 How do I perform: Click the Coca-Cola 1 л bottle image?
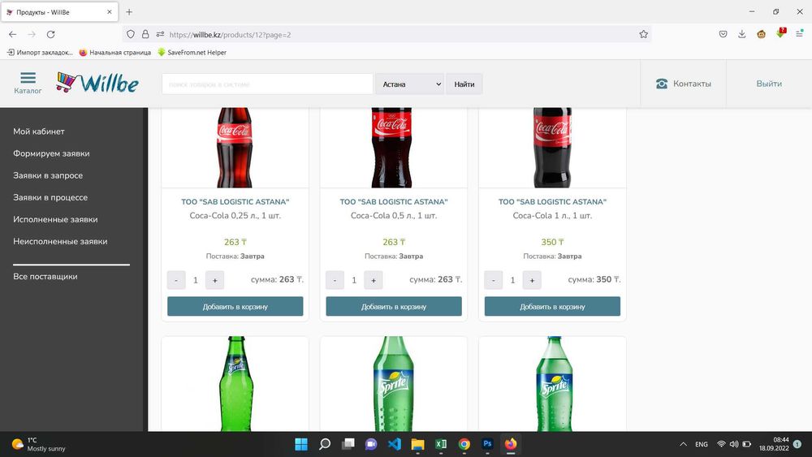click(552, 148)
